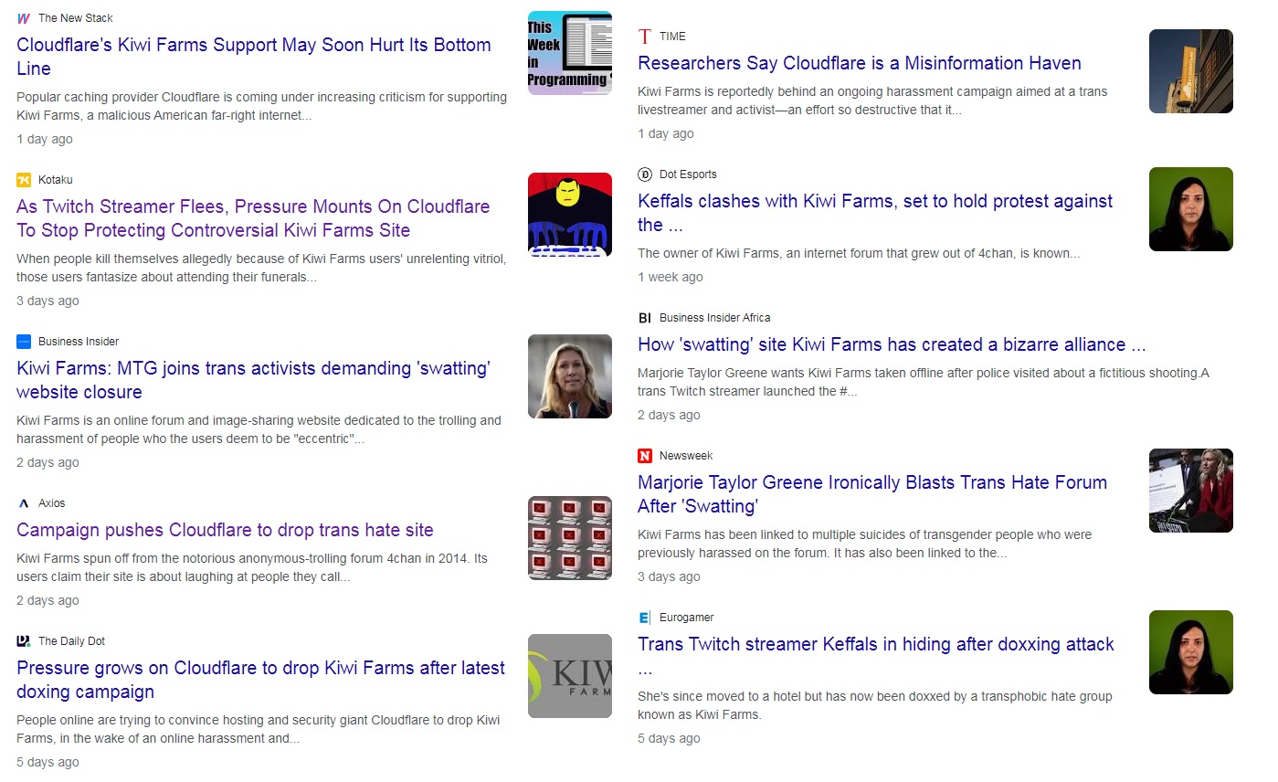The width and height of the screenshot is (1278, 782).
Task: Click snippet 'Kiwi Farms has been linked to multiple suicides'
Action: coord(865,544)
